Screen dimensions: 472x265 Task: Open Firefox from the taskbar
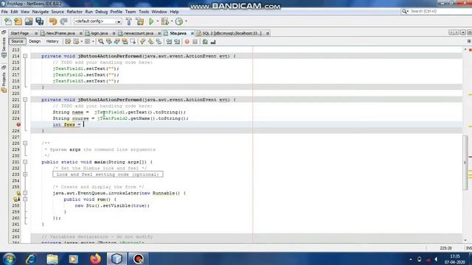pos(95,258)
